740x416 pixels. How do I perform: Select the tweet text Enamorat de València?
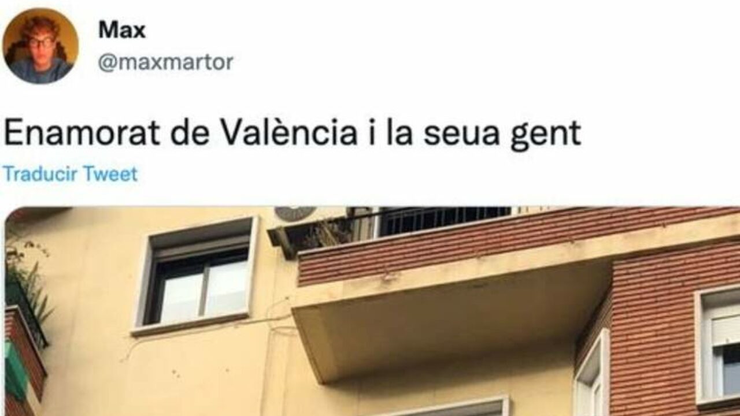pos(180,134)
